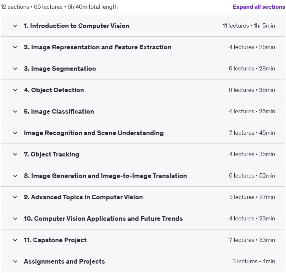This screenshot has width=286, height=273.
Task: Expand the Image Classification chevron arrow
Action: [x=15, y=112]
